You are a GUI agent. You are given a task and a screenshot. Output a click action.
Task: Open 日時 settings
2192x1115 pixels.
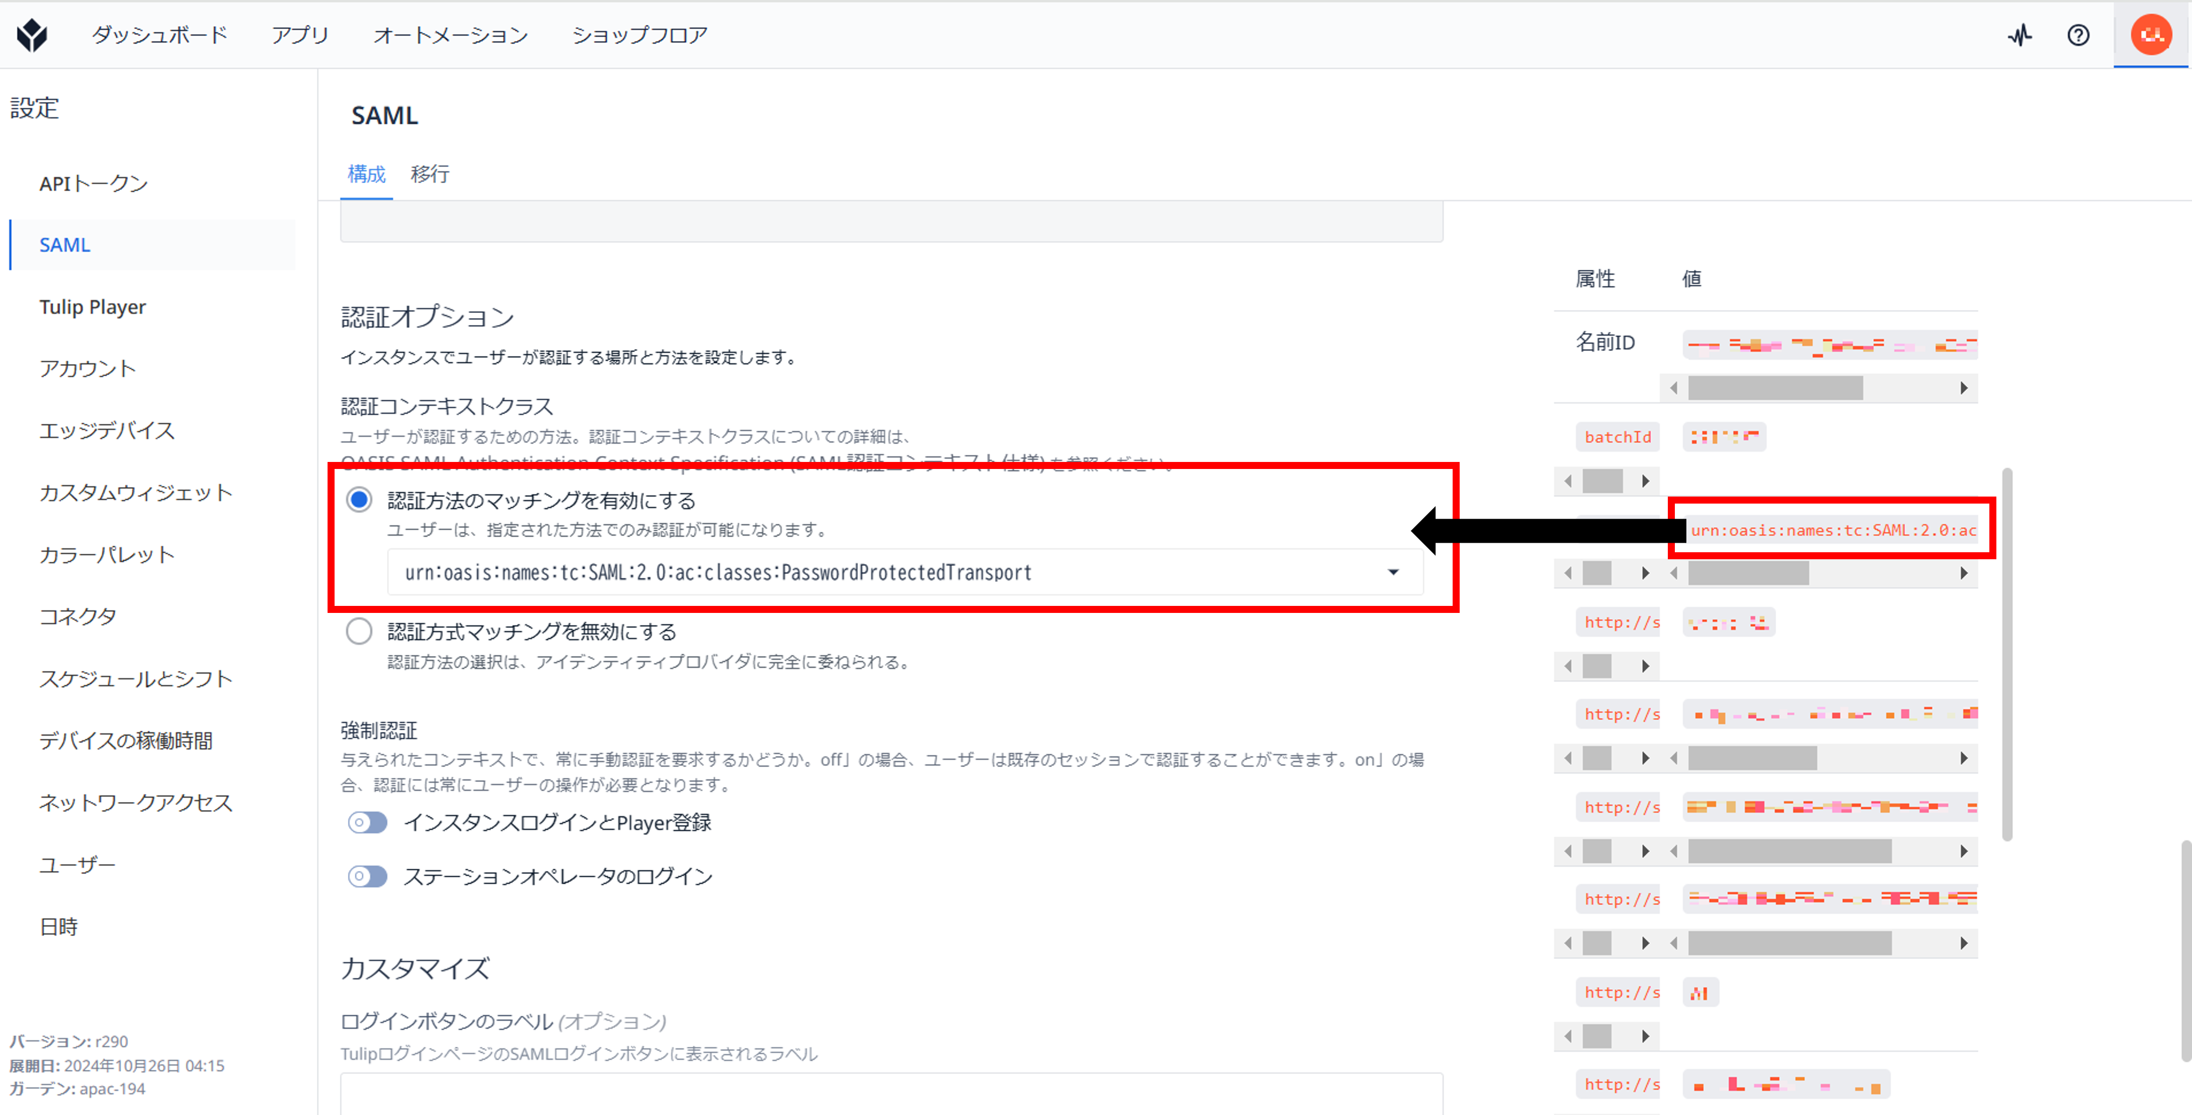[x=59, y=927]
